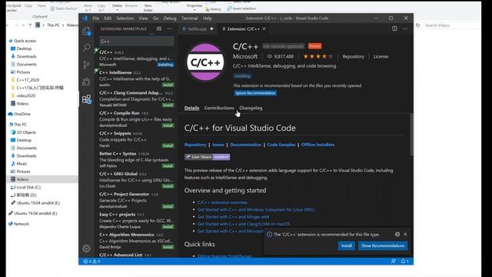Install C/C++ Compile Run extension
The image size is (492, 277).
pyautogui.click(x=168, y=125)
